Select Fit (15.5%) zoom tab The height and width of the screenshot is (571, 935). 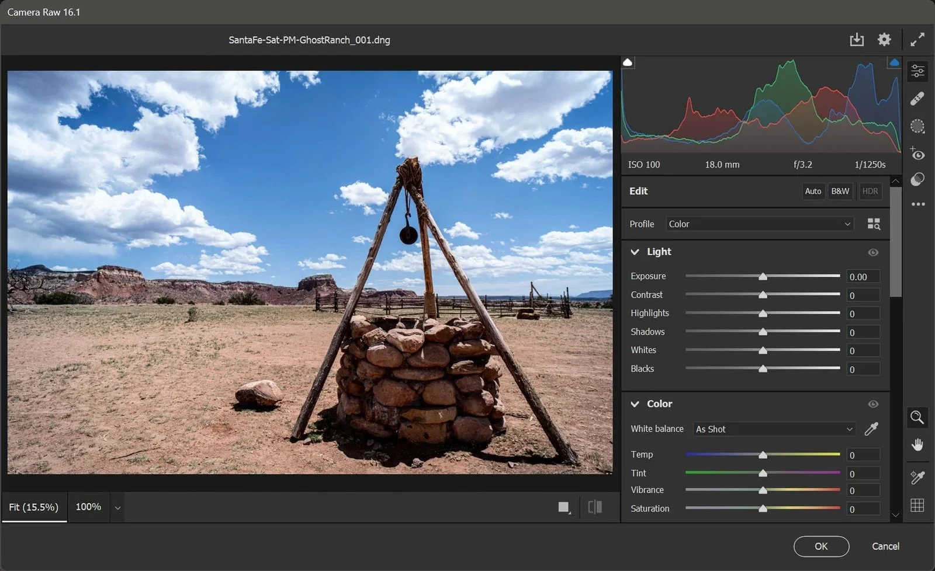tap(34, 507)
